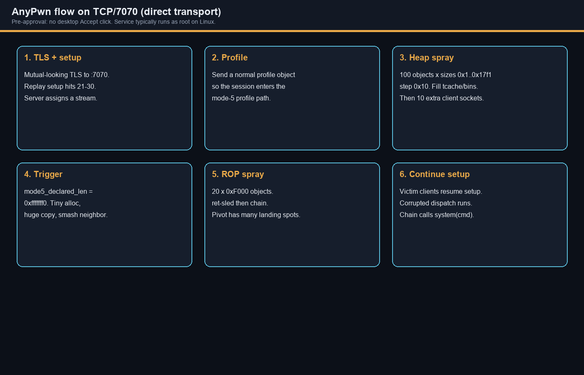Click 'Mutual-looking TLS to :7070.' line
The height and width of the screenshot is (375, 584).
click(x=67, y=75)
